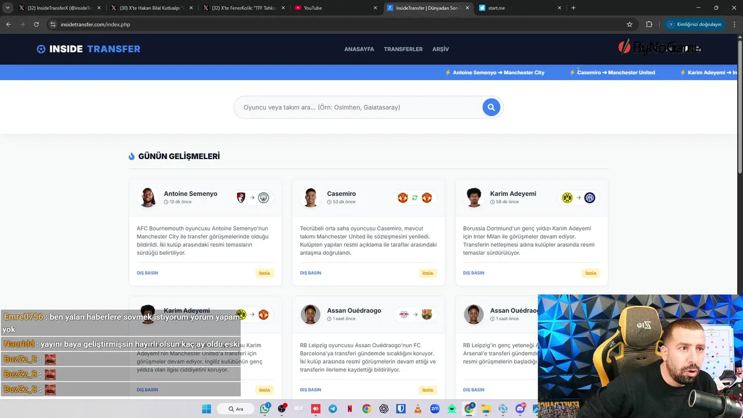Close the YouTube browser tab

coord(375,8)
